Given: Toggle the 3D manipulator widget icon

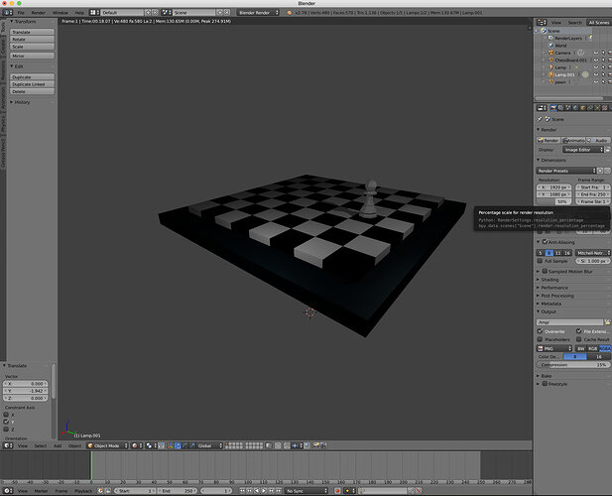Looking at the screenshot, I should tap(171, 445).
